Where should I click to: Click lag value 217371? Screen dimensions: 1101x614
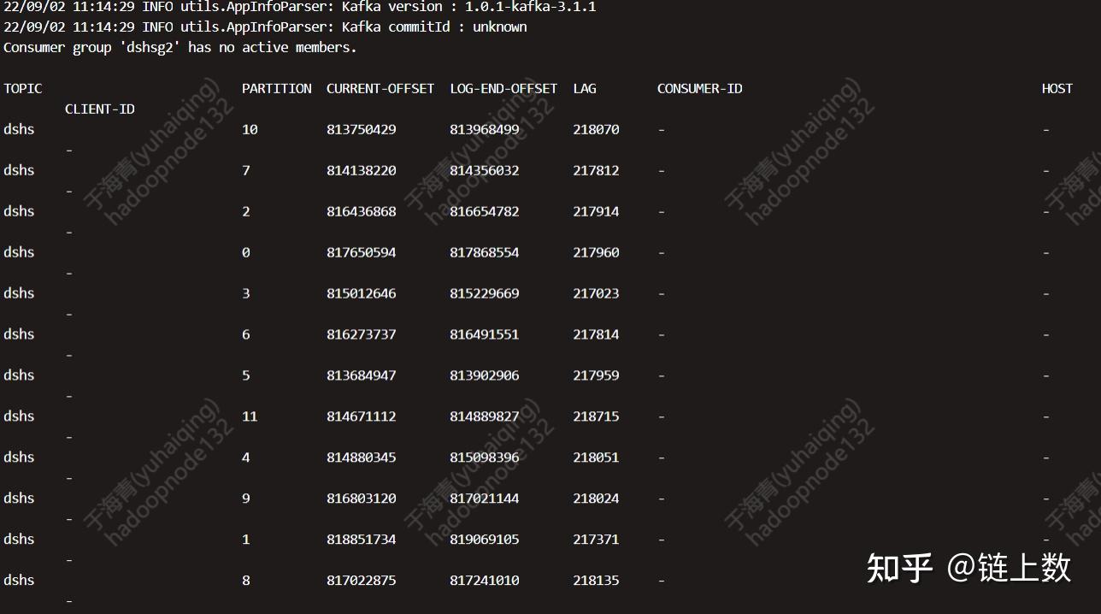click(597, 540)
